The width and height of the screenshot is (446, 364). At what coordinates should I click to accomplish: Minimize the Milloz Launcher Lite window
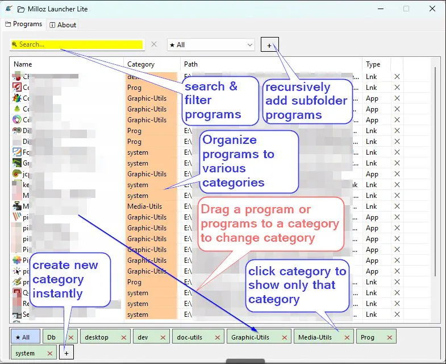click(381, 9)
